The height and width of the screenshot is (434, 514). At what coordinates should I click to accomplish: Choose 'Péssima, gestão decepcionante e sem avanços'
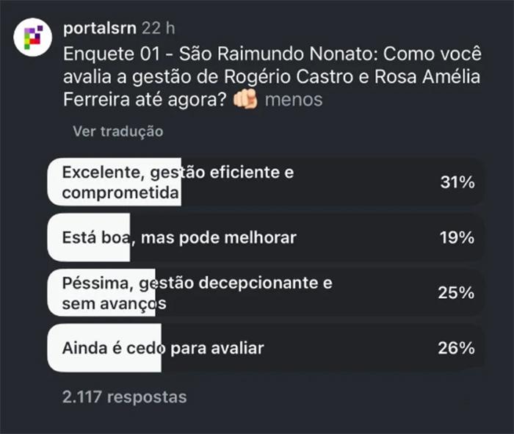coord(198,292)
